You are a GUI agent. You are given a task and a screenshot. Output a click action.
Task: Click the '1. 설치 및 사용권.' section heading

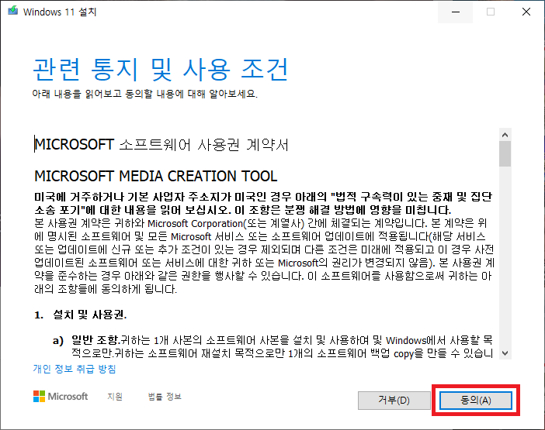80,315
